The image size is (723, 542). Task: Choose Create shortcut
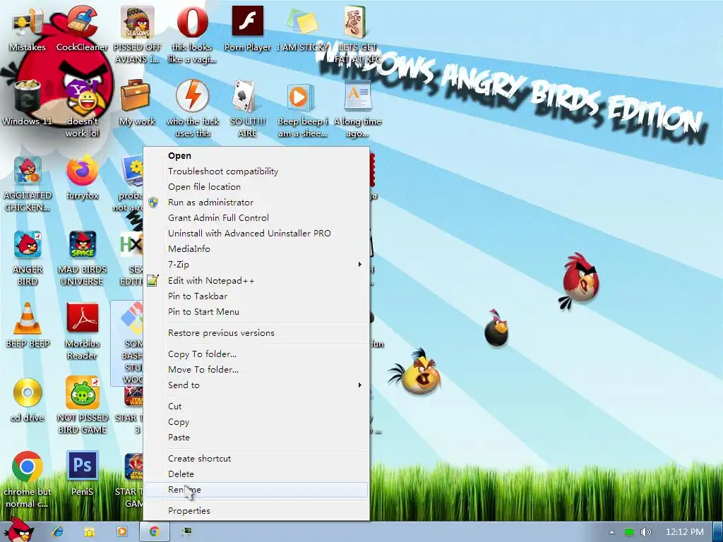[x=256, y=458]
